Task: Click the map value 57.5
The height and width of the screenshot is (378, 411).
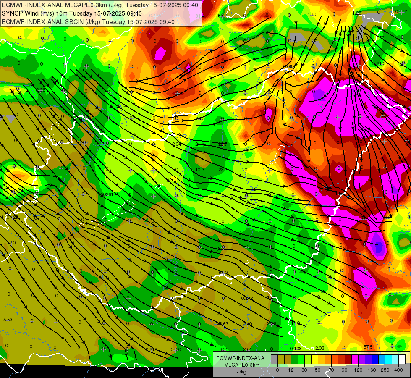Action: [x=368, y=347]
